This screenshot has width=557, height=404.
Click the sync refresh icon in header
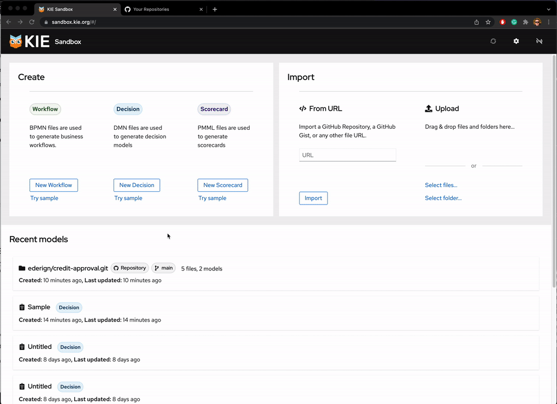(x=493, y=41)
